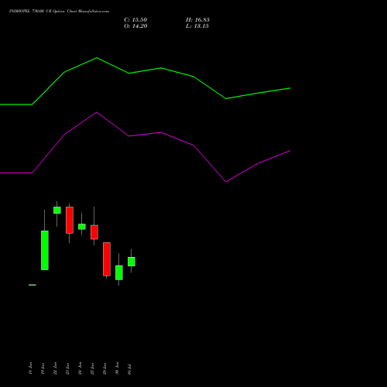Viewport: 387px width, 387px height.
Task: Select the 24 Jun date label
Action: pyautogui.click(x=80, y=368)
